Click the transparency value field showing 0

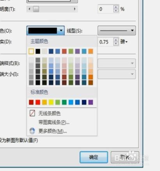pyautogui.click(x=106, y=9)
